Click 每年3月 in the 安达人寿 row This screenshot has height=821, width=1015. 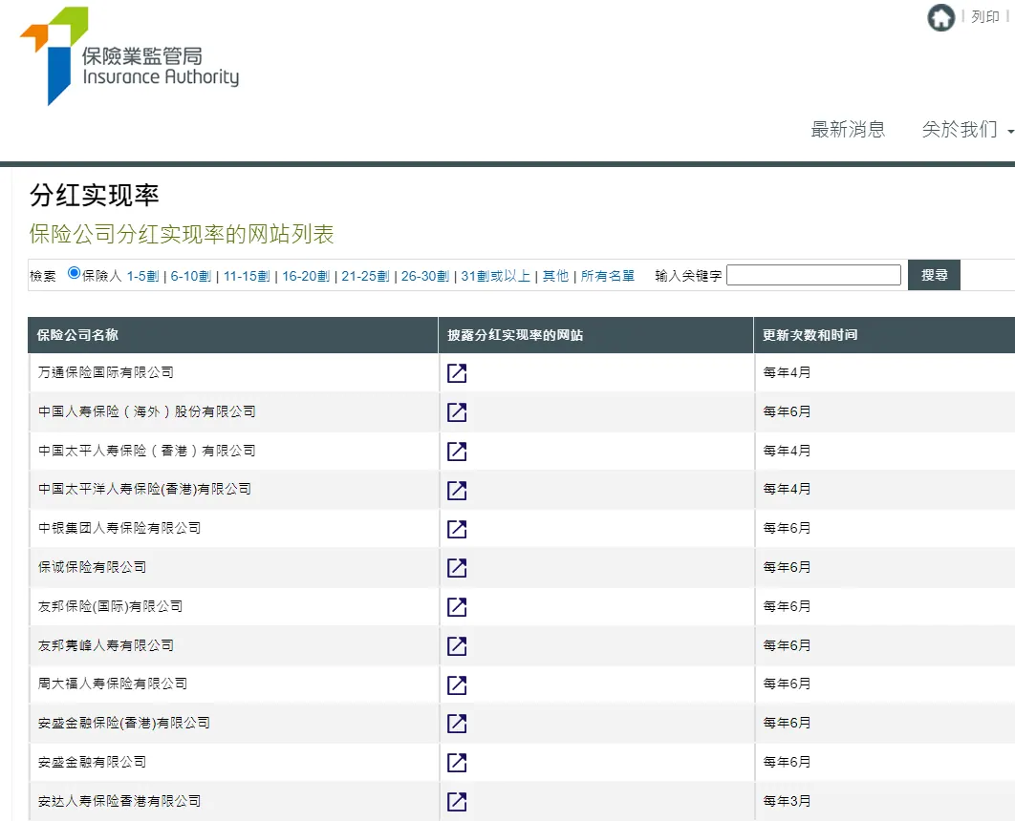787,801
